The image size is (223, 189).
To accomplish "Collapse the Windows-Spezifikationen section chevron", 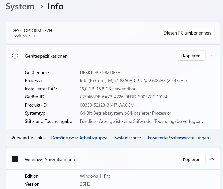I will coord(212,159).
